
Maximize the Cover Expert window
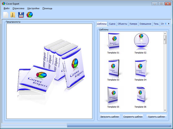coord(161,4)
